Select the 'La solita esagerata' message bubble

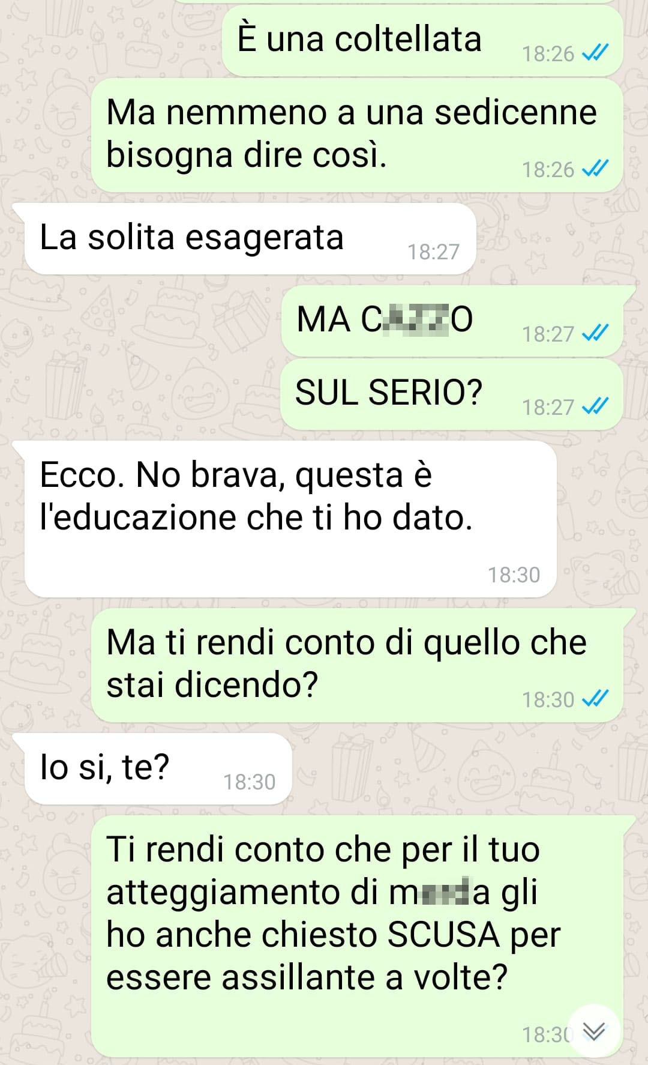click(x=250, y=239)
